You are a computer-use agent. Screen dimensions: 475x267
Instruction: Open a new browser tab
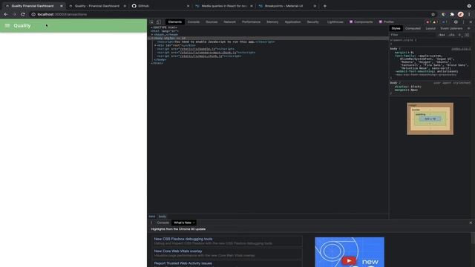click(325, 6)
